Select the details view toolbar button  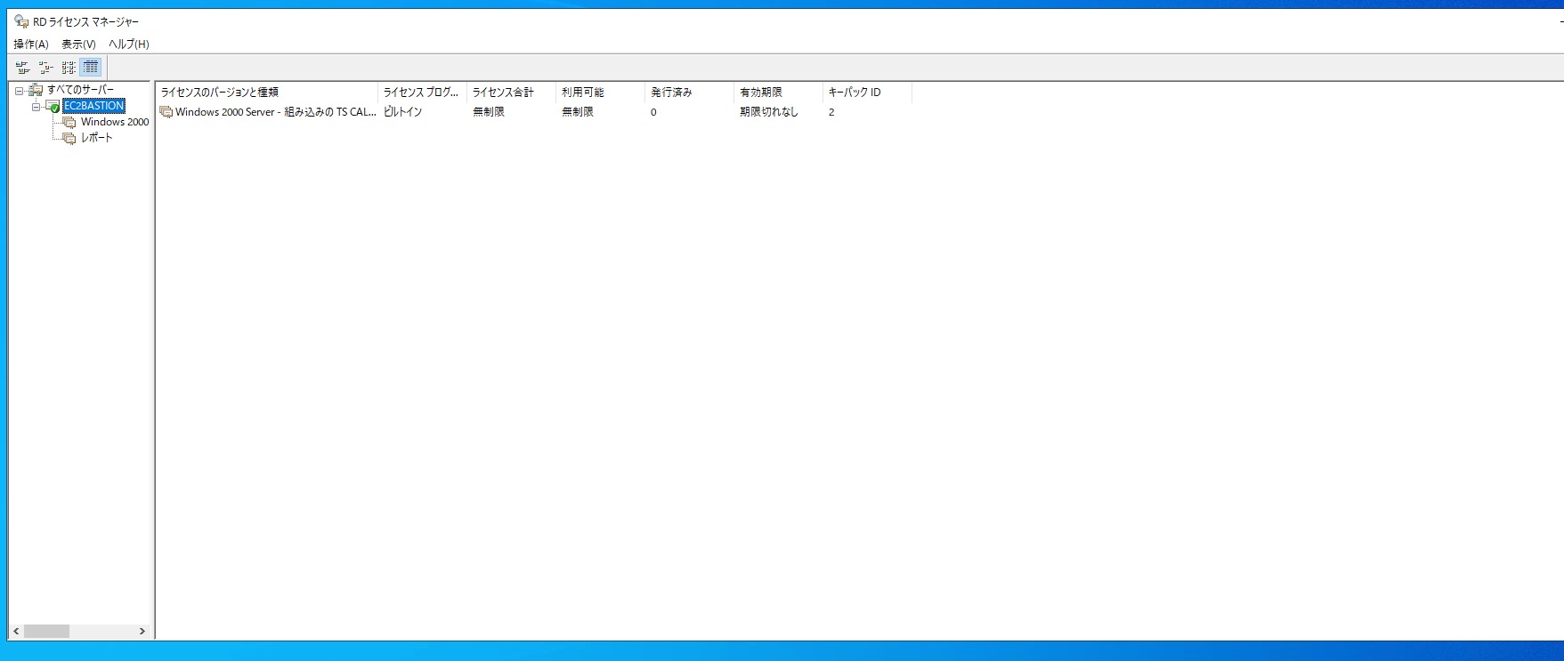click(x=91, y=68)
